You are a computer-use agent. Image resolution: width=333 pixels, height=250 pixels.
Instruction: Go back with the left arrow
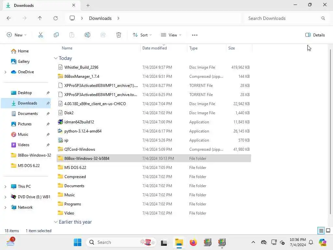pyautogui.click(x=9, y=18)
